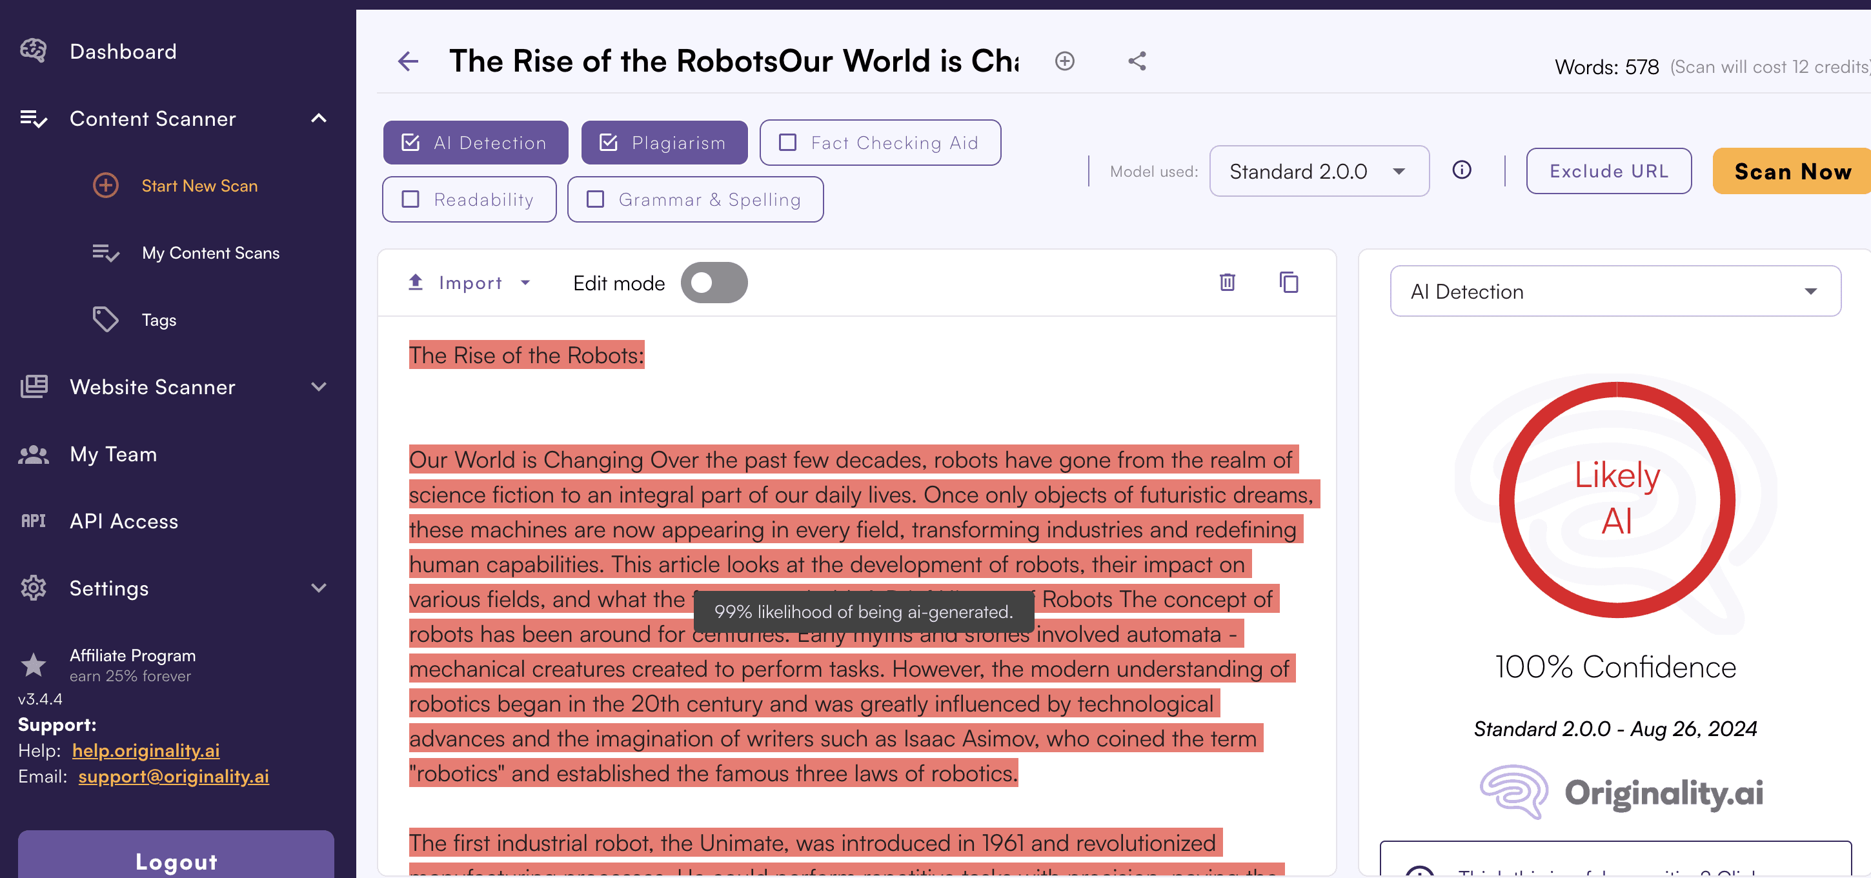
Task: Expand the AI Detection results dropdown
Action: tap(1615, 291)
